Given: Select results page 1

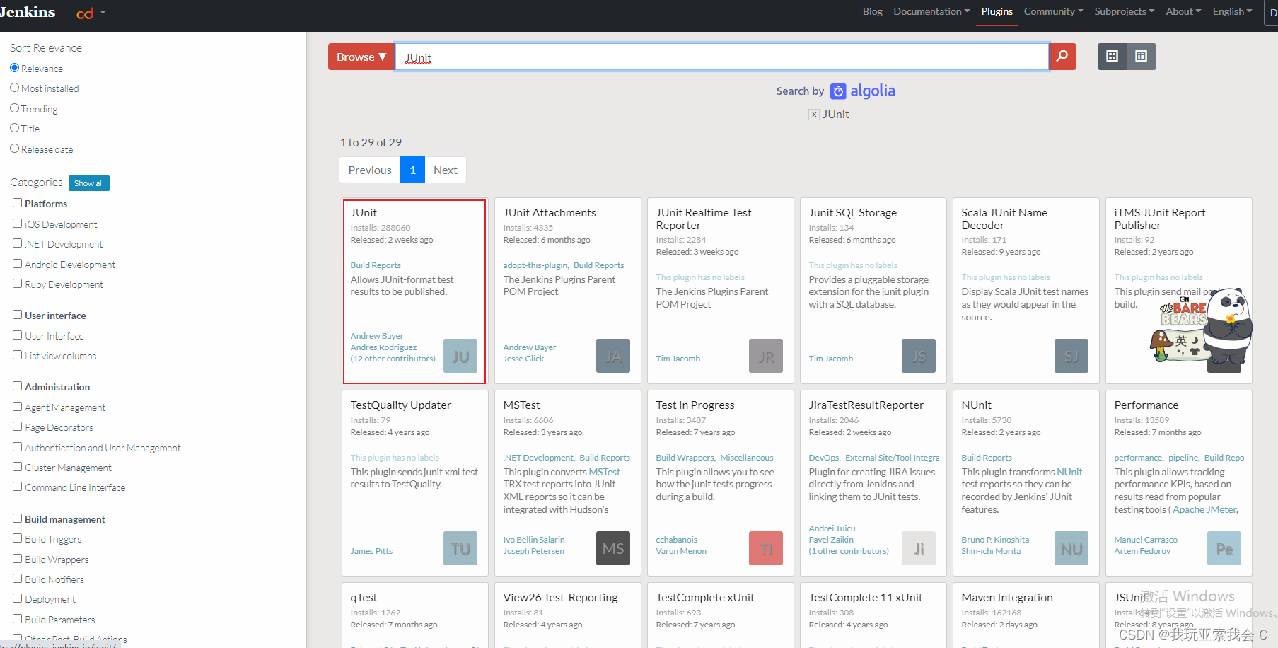Looking at the screenshot, I should tap(412, 170).
